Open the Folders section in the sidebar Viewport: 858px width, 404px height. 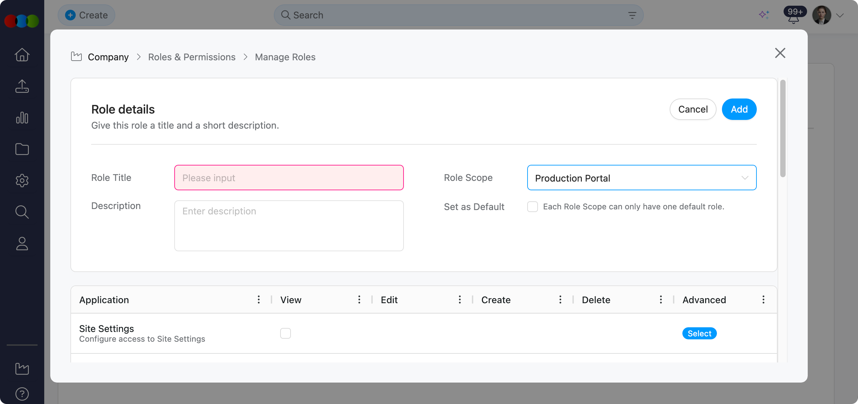point(22,149)
